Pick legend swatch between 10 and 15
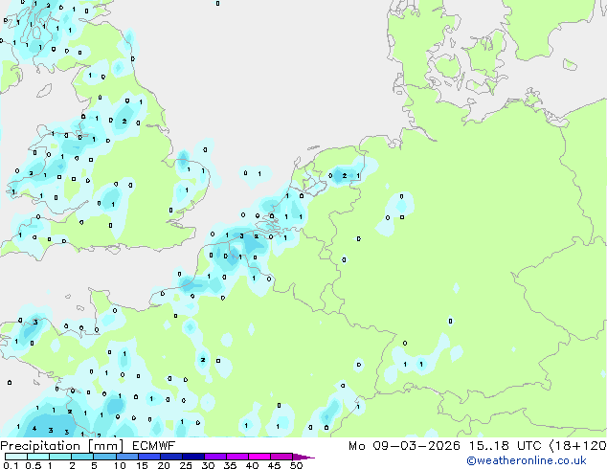This screenshot has height=469, width=607. pyautogui.click(x=127, y=457)
